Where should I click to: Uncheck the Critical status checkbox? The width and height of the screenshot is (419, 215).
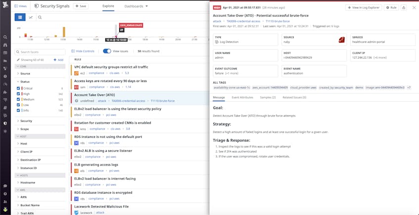[18, 88]
